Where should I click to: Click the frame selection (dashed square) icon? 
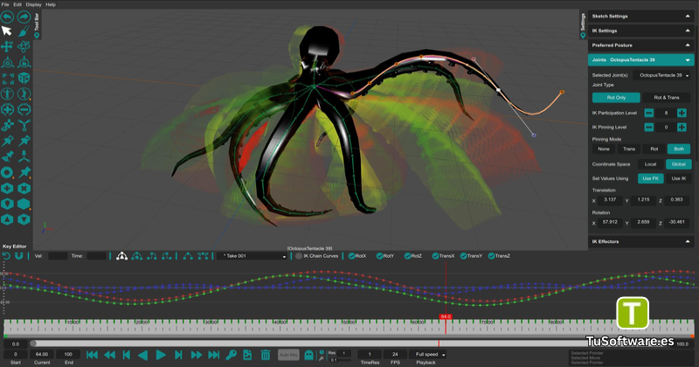tap(7, 79)
